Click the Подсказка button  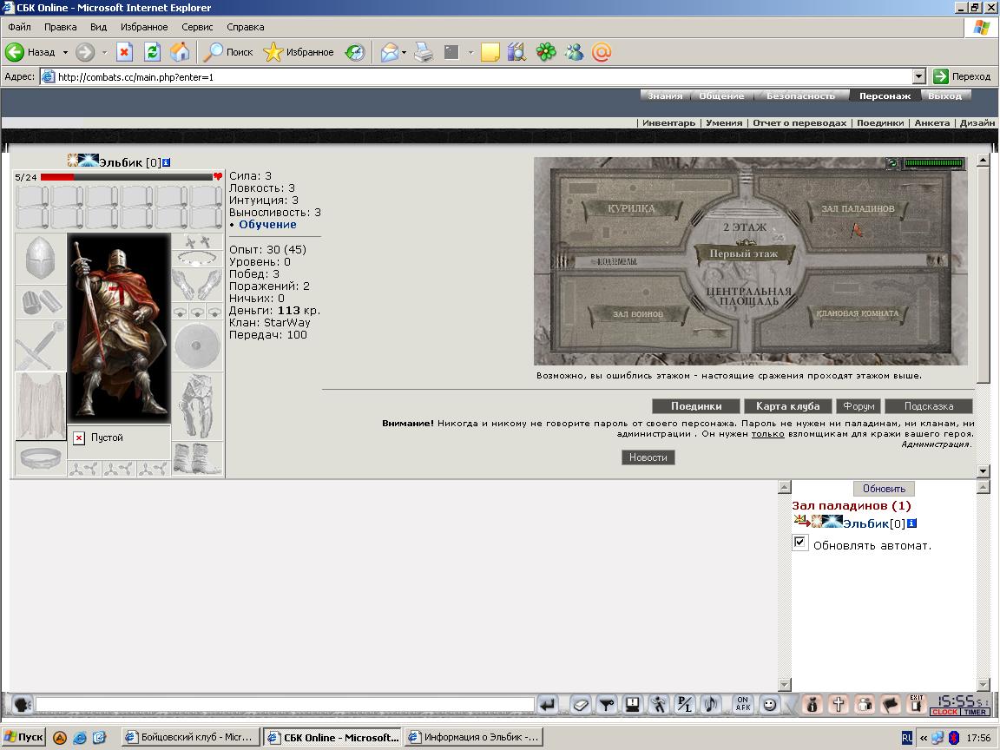click(929, 406)
